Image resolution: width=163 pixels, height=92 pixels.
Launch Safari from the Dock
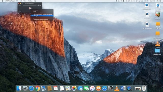point(31,88)
